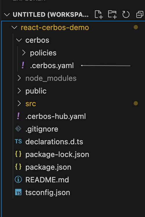Click the TS icon of declarations.d.ts
145x217 pixels.
click(18, 141)
